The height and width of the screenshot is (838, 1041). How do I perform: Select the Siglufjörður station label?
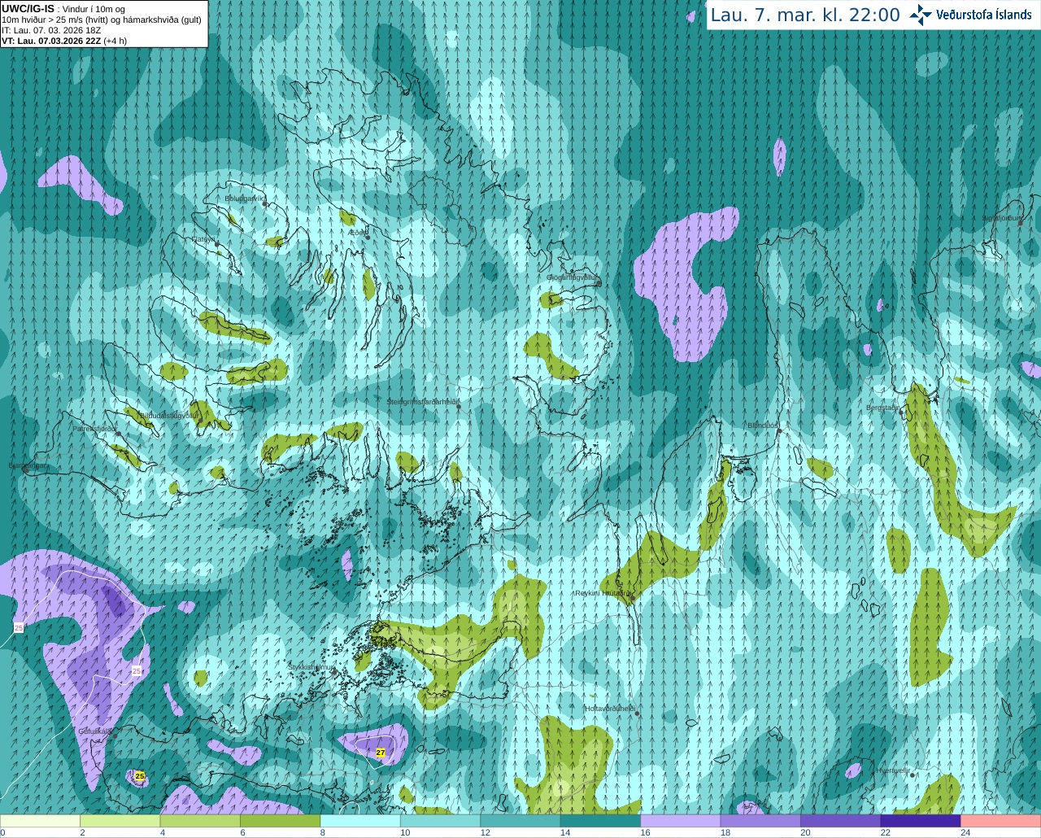click(x=1002, y=218)
